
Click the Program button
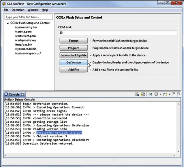74,48
